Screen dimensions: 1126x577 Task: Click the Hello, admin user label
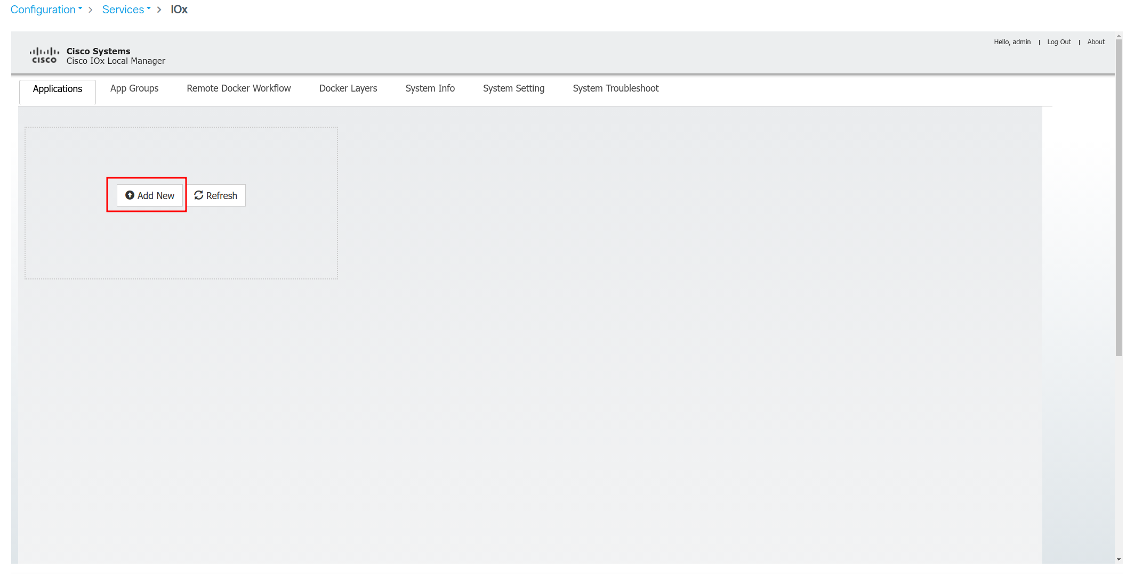1012,42
